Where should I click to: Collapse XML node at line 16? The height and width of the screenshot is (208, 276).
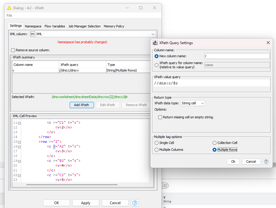pyautogui.click(x=19, y=147)
